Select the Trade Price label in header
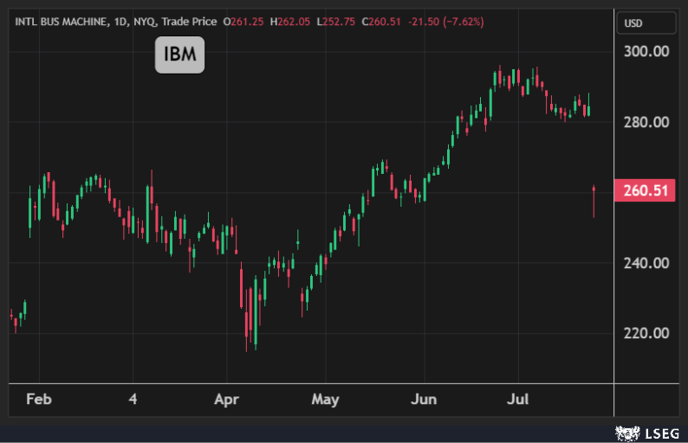688x443 pixels. pos(191,21)
